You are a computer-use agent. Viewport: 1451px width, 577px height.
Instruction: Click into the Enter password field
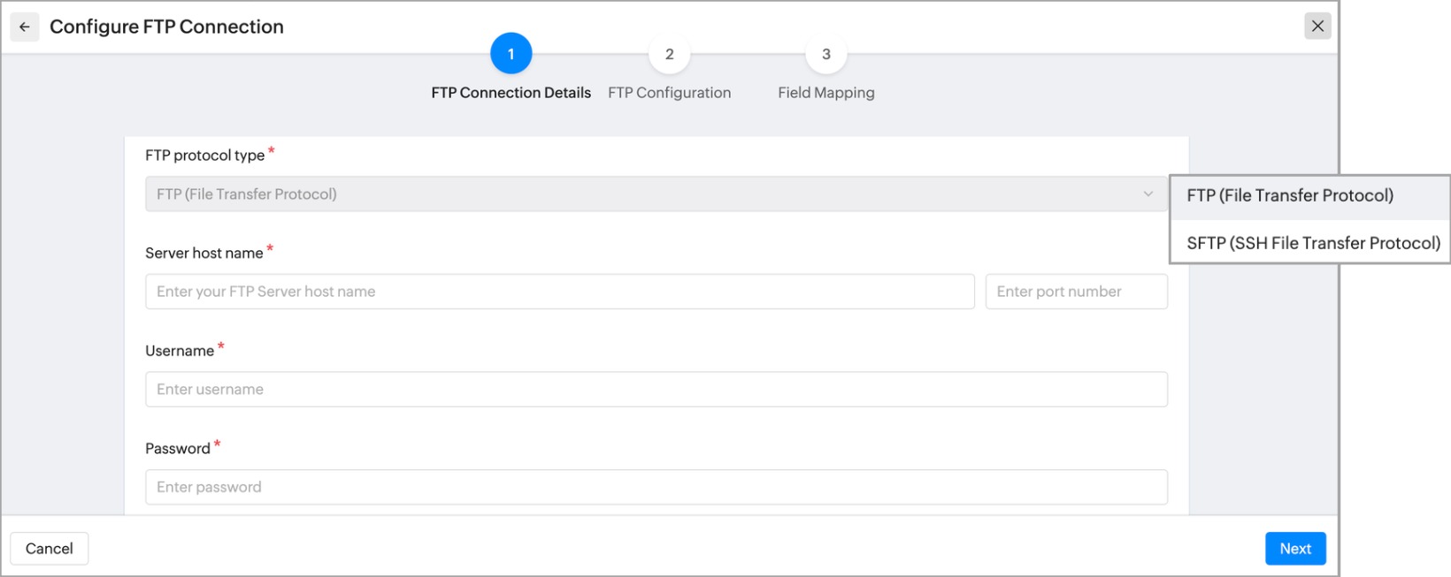coord(656,487)
